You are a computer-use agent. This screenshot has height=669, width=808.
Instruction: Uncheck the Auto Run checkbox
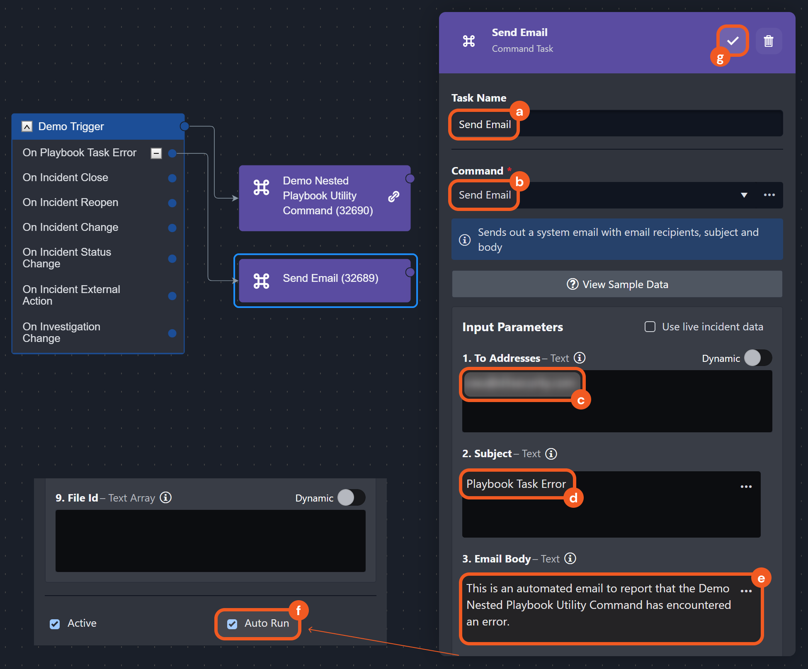tap(232, 624)
